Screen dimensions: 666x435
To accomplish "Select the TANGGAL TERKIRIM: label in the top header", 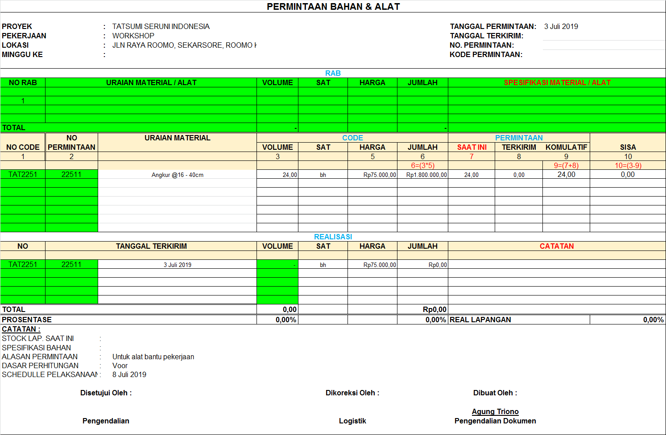I will click(487, 36).
